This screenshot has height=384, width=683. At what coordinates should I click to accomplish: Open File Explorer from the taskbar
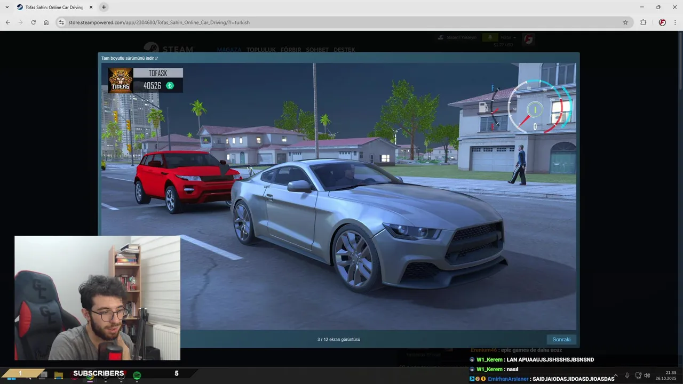(59, 375)
